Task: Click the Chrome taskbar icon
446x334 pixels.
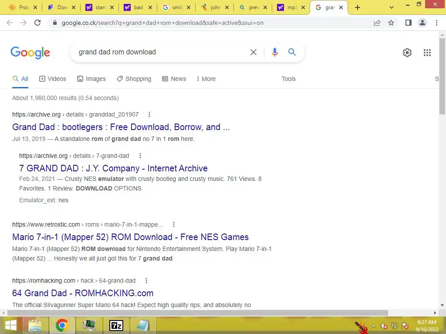Action: pyautogui.click(x=62, y=325)
